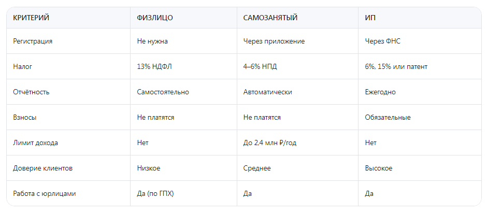Click the КРИТЕРИЙ column header
Screen dimensions: 487x213
[x=31, y=18]
